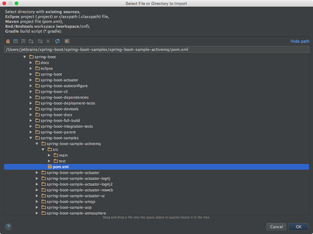Select spring-boot-sample-atmosphere folder label

pyautogui.click(x=76, y=213)
